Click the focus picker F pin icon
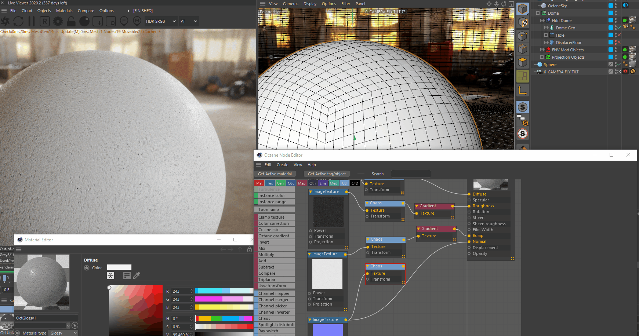639x336 pixels. [x=124, y=21]
